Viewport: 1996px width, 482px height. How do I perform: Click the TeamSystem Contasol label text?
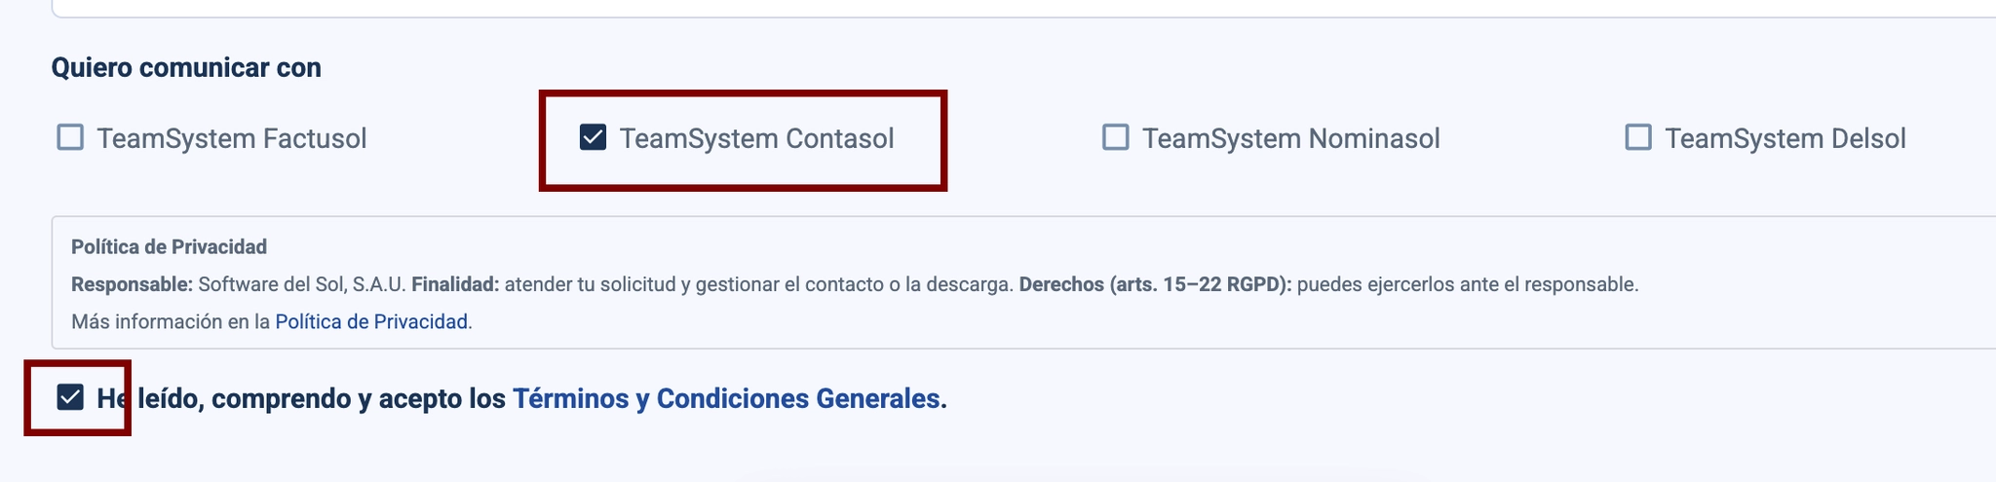(756, 138)
